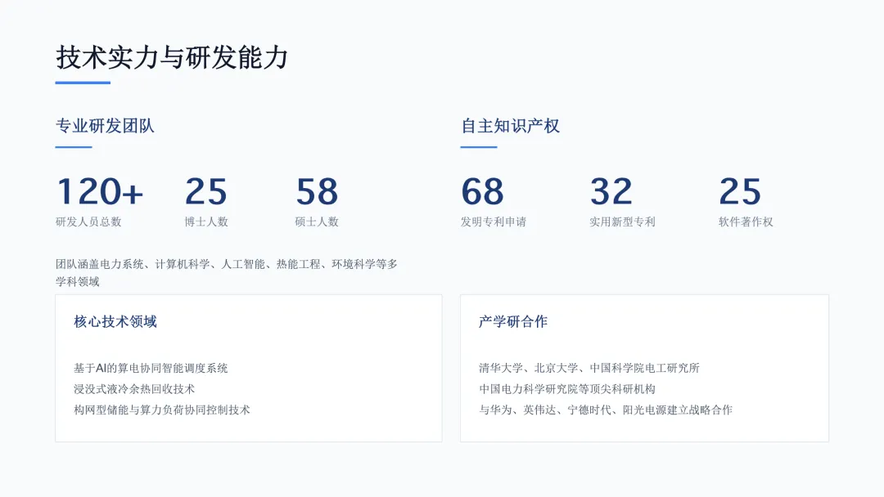The width and height of the screenshot is (884, 497).
Task: Click the 实用新型专利 label
Action: pos(622,222)
